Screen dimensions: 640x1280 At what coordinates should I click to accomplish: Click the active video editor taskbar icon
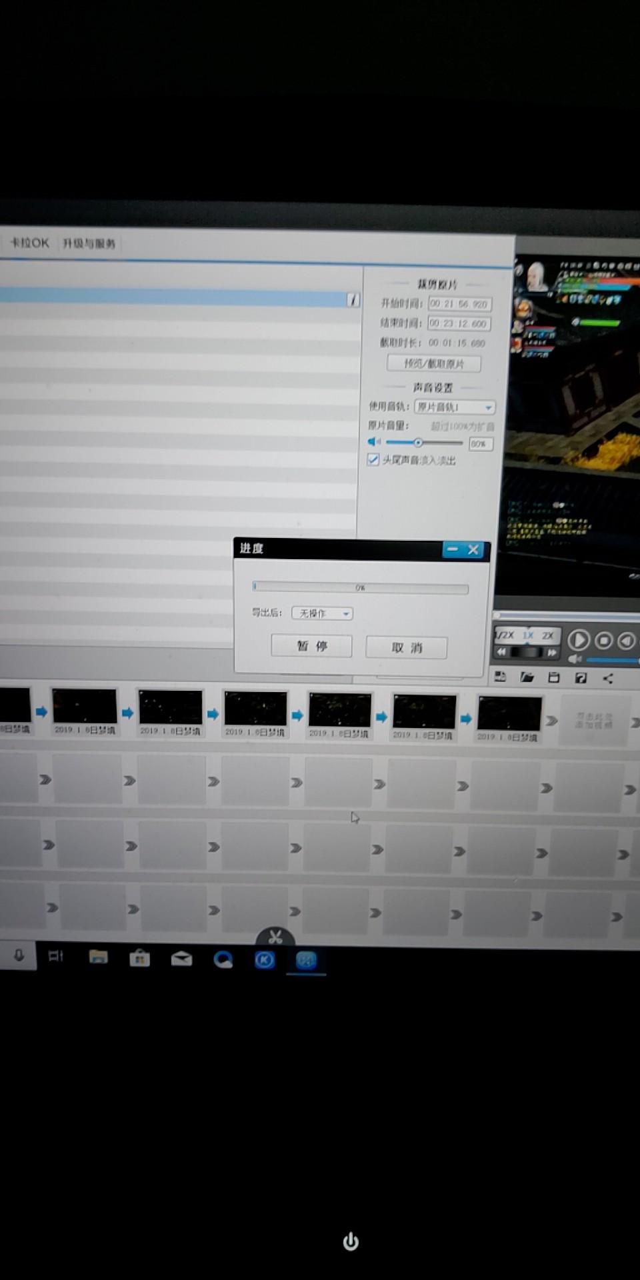306,960
